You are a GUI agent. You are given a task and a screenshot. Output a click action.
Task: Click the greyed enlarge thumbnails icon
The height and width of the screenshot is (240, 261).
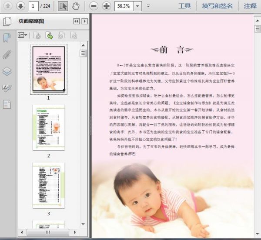74,35
